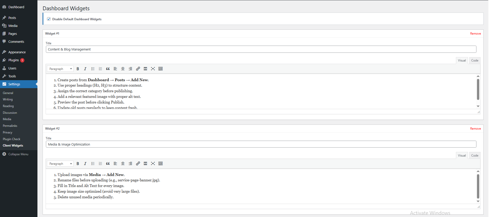This screenshot has height=217, width=489.
Task: Insert a bulleted list in Widget #1
Action: tap(93, 69)
